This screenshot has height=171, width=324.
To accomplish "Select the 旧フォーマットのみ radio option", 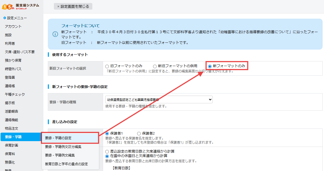I will (107, 66).
